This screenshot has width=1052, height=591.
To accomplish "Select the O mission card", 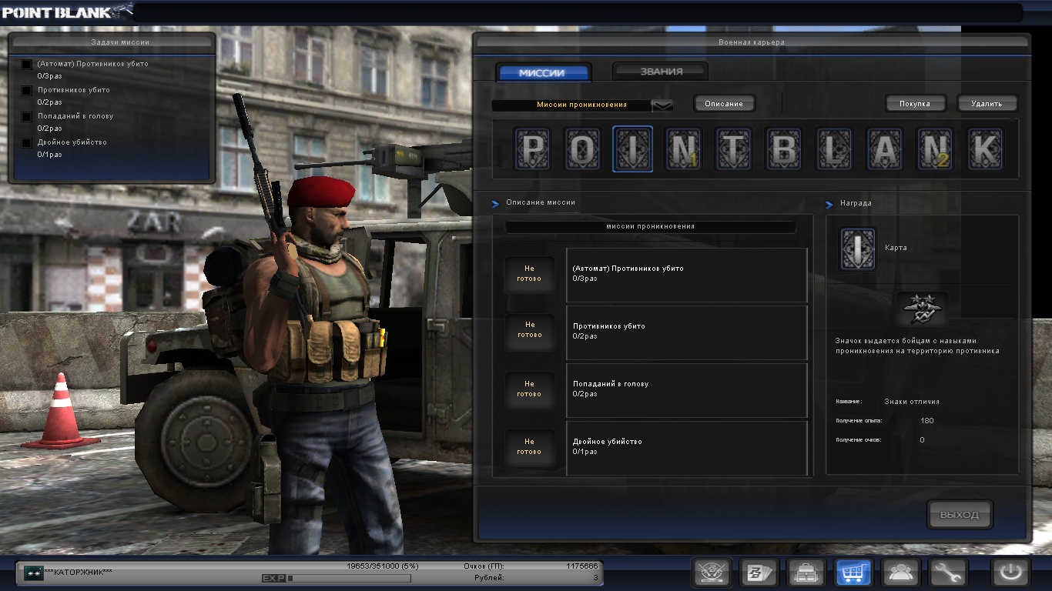I will [582, 149].
